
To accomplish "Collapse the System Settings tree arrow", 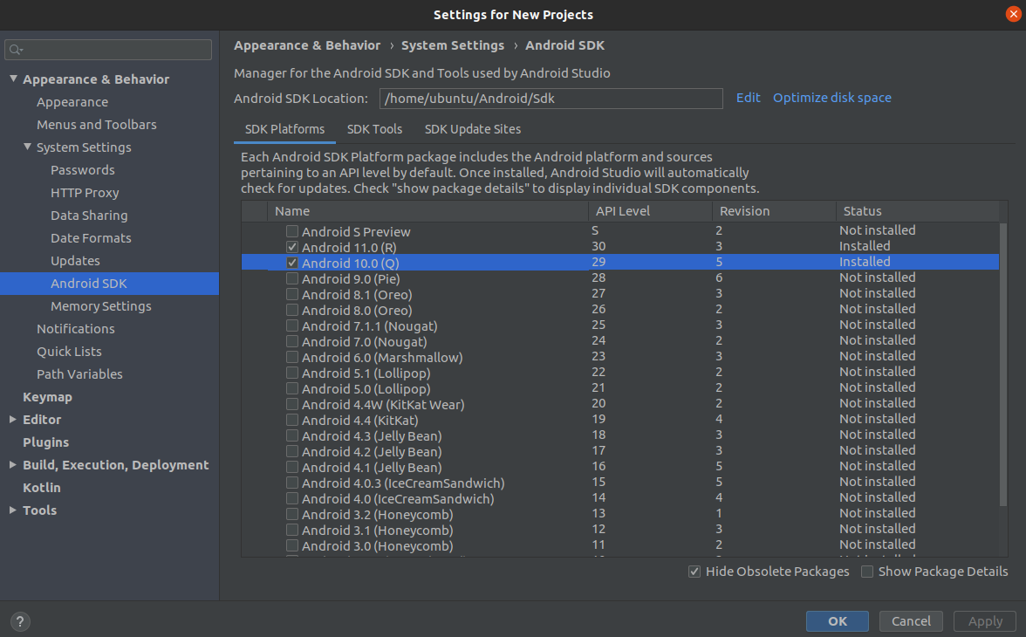I will tap(28, 147).
